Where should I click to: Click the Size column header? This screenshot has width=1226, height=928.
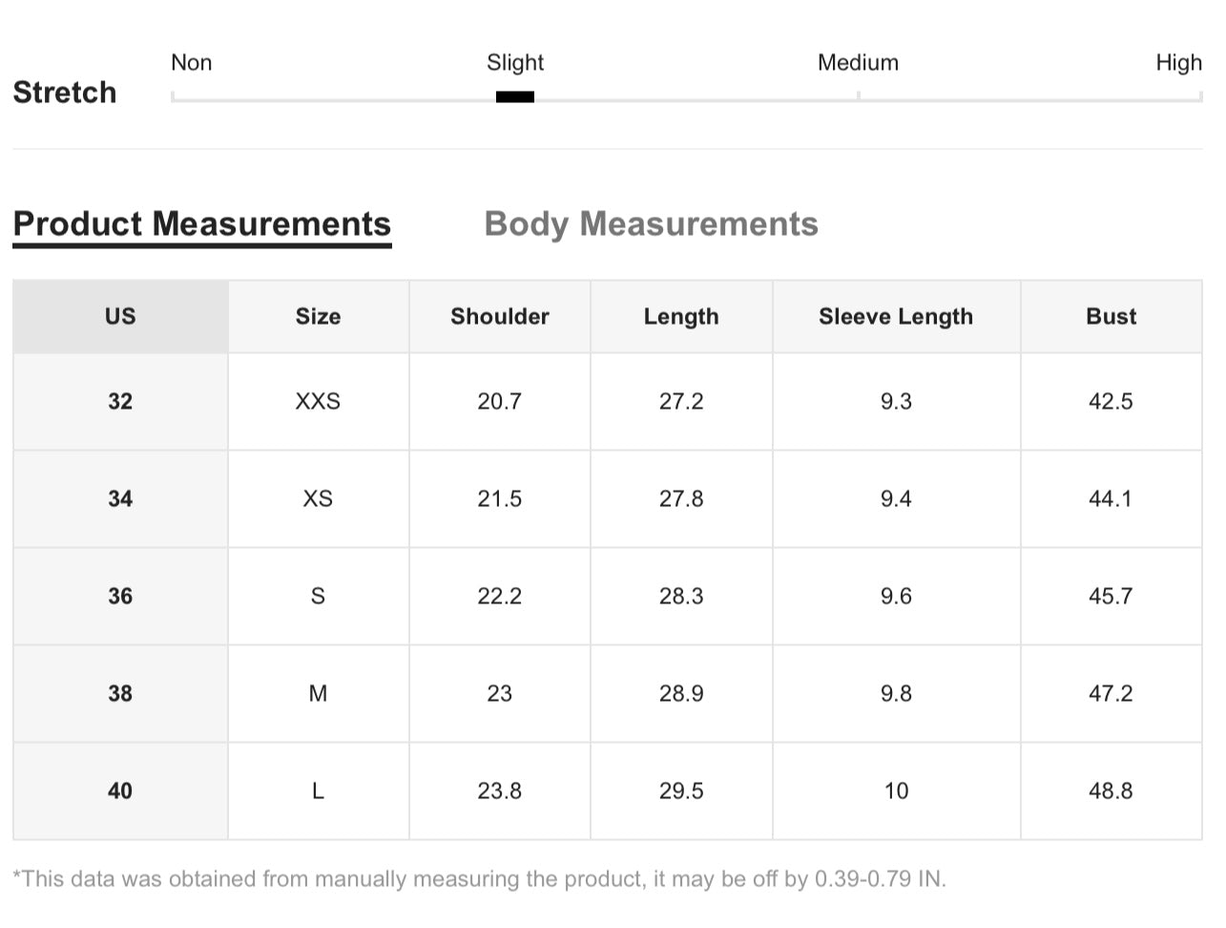[x=318, y=316]
